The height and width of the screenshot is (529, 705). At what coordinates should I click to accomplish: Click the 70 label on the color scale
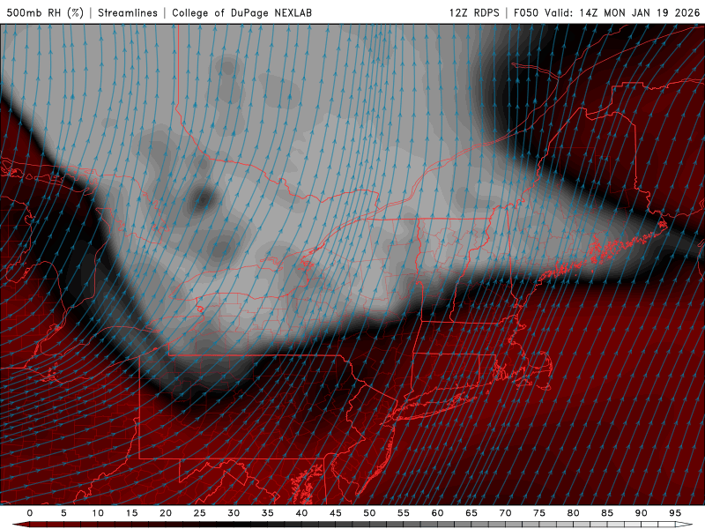[x=505, y=513]
